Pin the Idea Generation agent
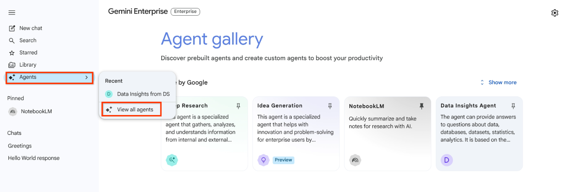Image resolution: width=564 pixels, height=192 pixels. tap(330, 106)
